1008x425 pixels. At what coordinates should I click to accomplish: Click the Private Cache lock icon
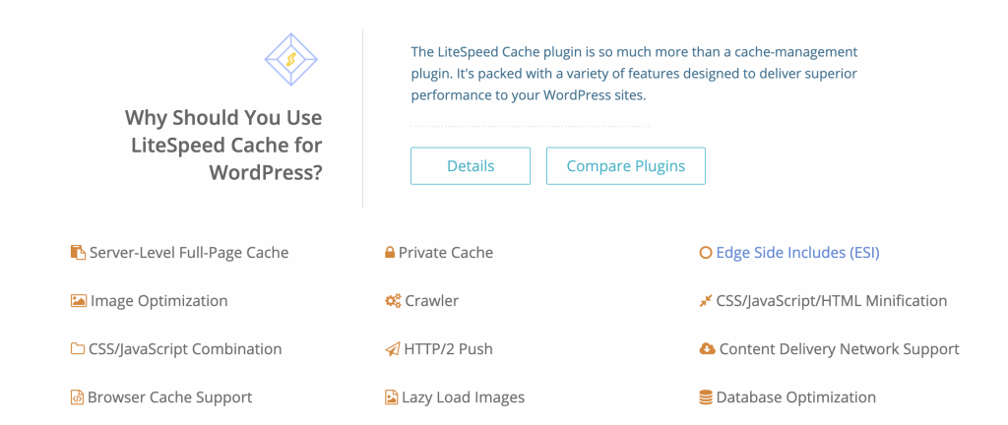tap(390, 253)
